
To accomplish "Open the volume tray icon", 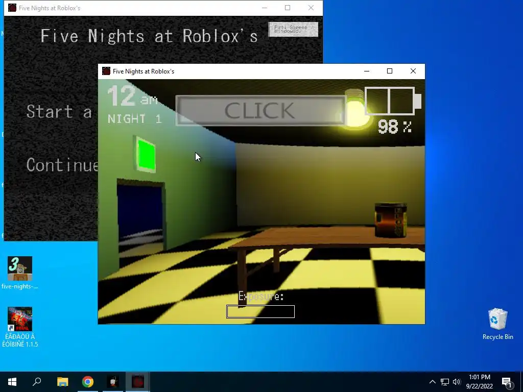I will tap(457, 382).
